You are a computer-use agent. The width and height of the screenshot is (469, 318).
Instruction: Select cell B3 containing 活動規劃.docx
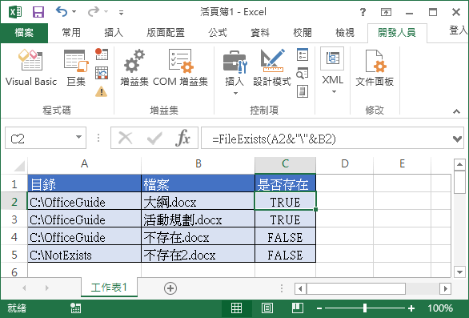click(198, 219)
